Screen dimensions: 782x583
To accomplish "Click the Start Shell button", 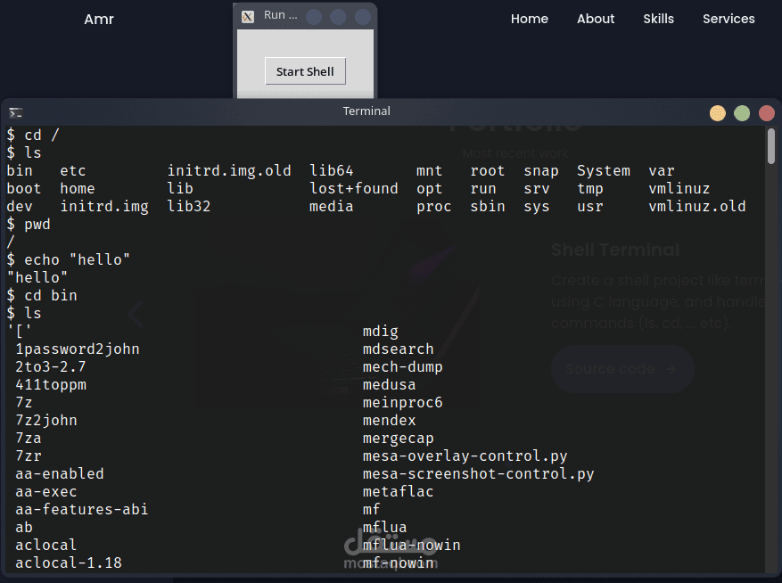I will pyautogui.click(x=305, y=71).
